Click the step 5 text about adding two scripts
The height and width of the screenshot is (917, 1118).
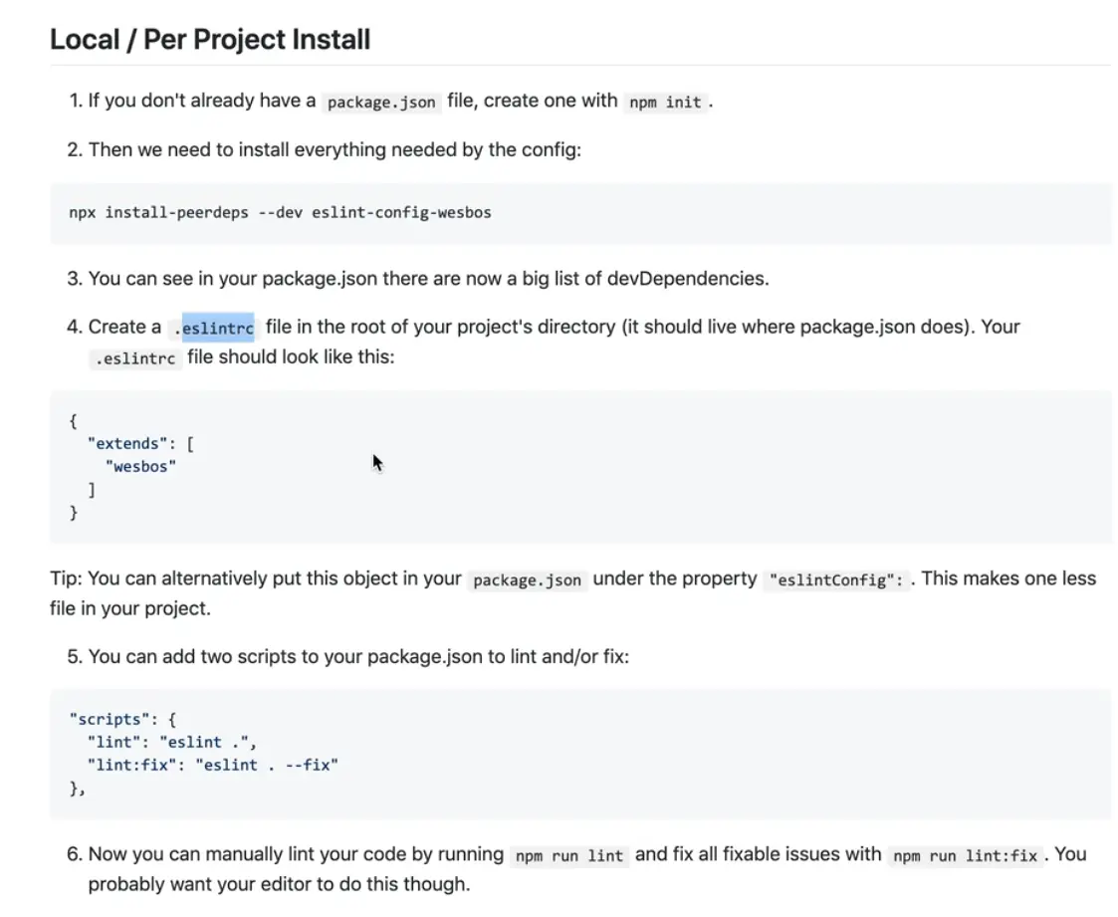click(x=358, y=657)
